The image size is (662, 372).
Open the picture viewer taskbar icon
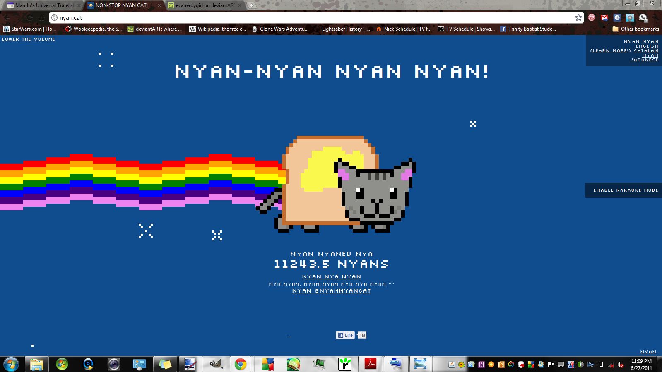(x=420, y=364)
